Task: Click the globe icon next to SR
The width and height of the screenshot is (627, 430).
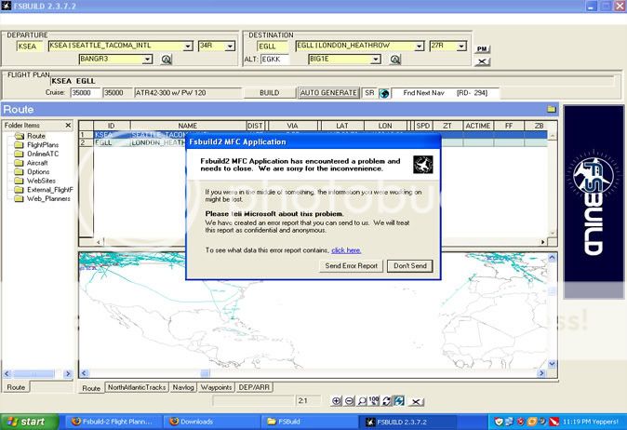Action: (x=382, y=93)
